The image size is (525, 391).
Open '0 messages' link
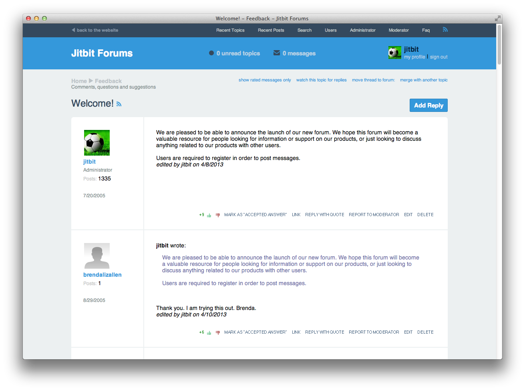point(299,53)
